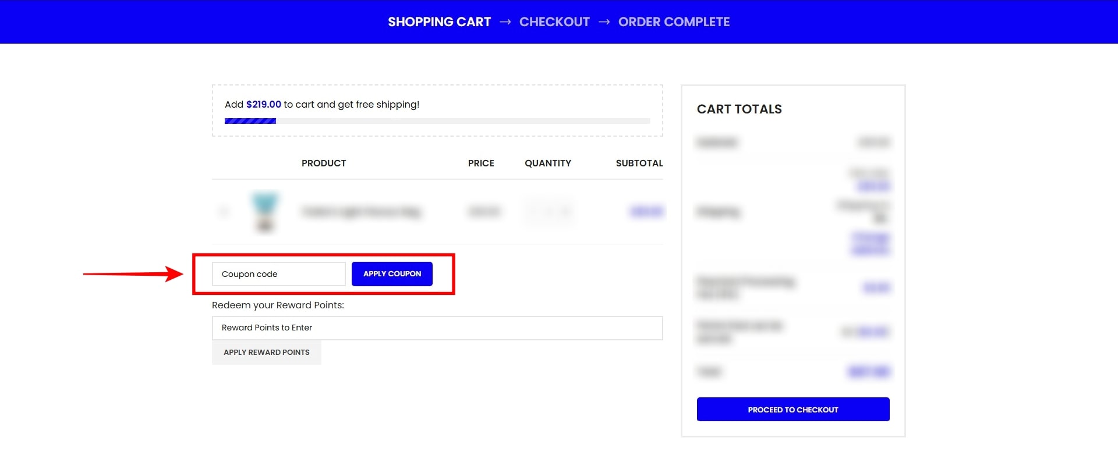Click the SUBTOTAL column header
Viewport: 1118px width, 459px height.
point(639,163)
